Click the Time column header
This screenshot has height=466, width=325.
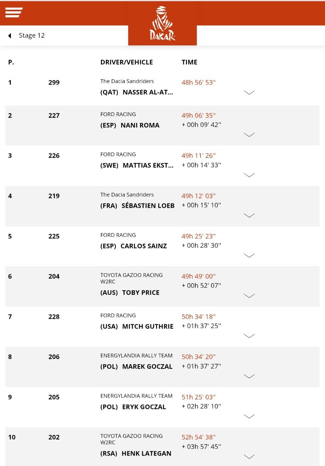[189, 62]
